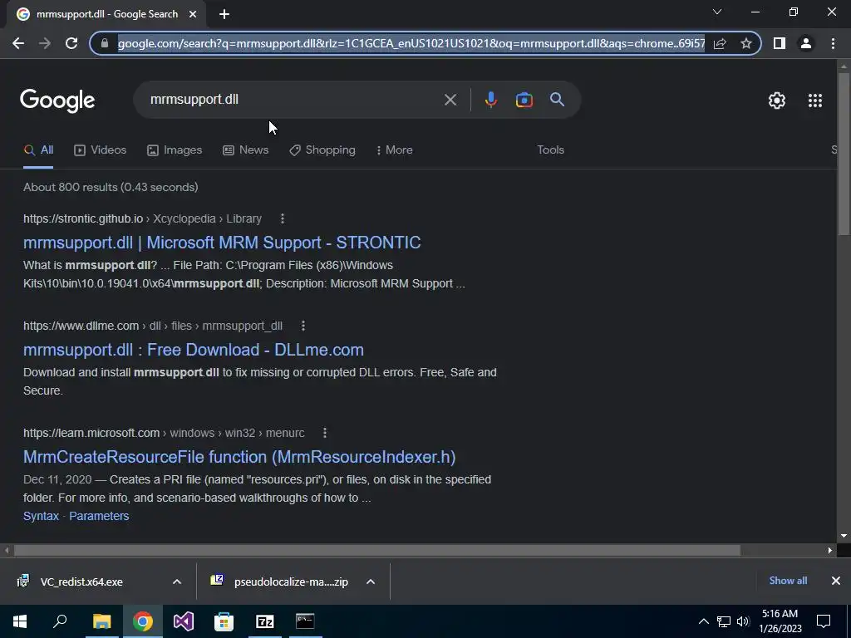851x638 pixels.
Task: Open the clock showing 5:16 AM
Action: coord(780,621)
